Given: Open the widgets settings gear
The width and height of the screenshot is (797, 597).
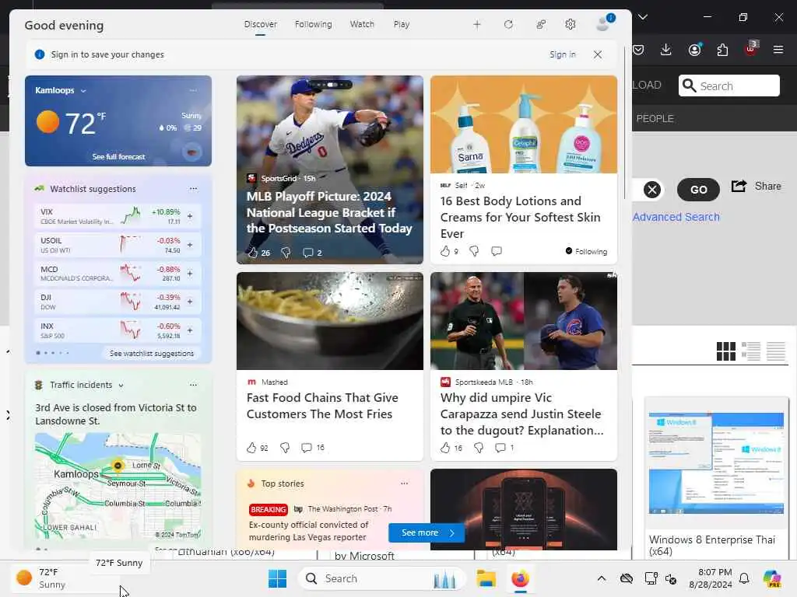Looking at the screenshot, I should [571, 24].
